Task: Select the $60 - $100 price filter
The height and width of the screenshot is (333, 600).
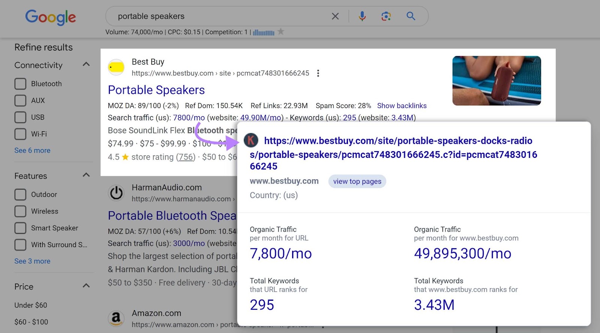Action: [x=31, y=322]
